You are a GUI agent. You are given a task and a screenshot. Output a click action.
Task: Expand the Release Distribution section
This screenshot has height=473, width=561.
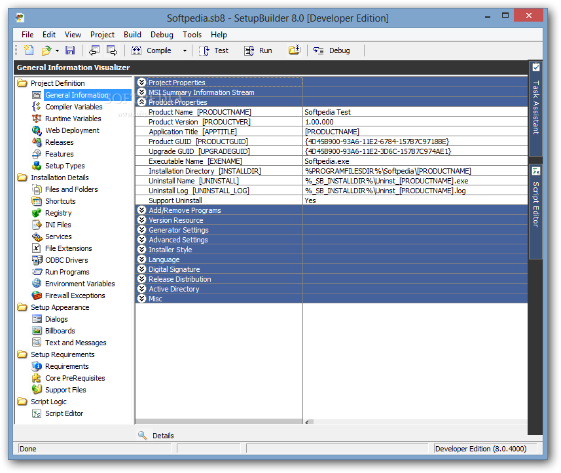(x=141, y=279)
